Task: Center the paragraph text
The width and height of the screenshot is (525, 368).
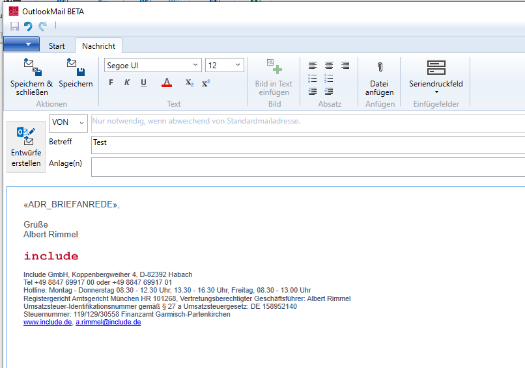Action: [329, 66]
